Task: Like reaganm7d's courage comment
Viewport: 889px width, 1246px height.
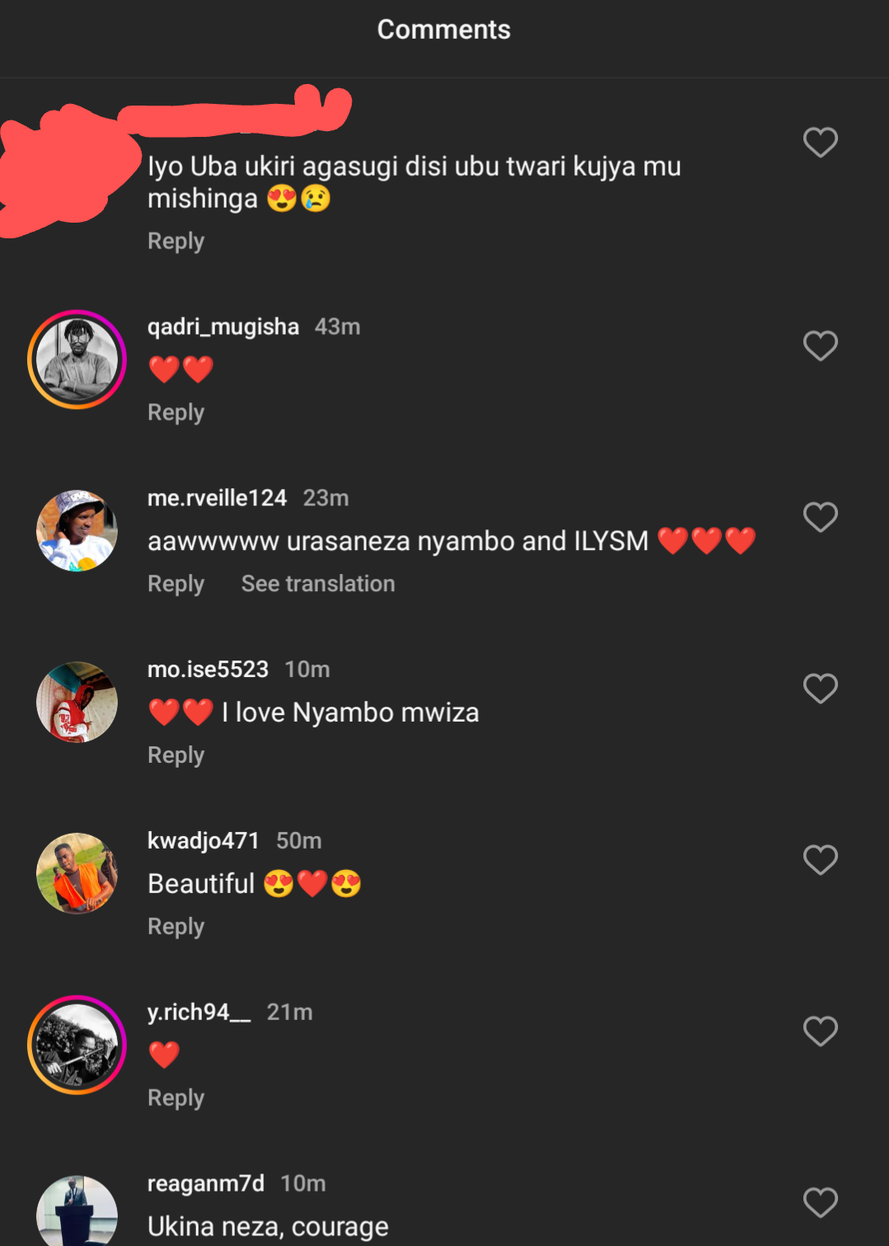Action: point(820,1202)
